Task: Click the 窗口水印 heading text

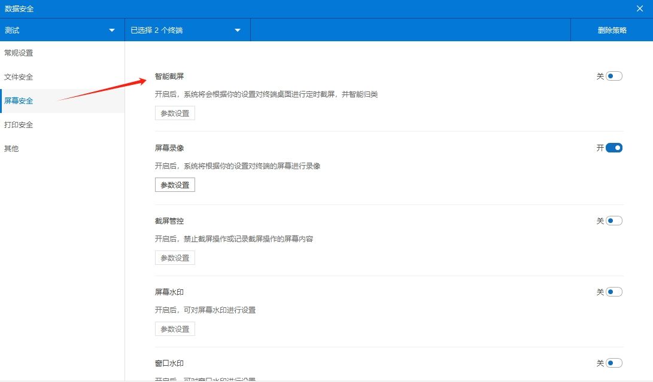Action: pos(169,363)
